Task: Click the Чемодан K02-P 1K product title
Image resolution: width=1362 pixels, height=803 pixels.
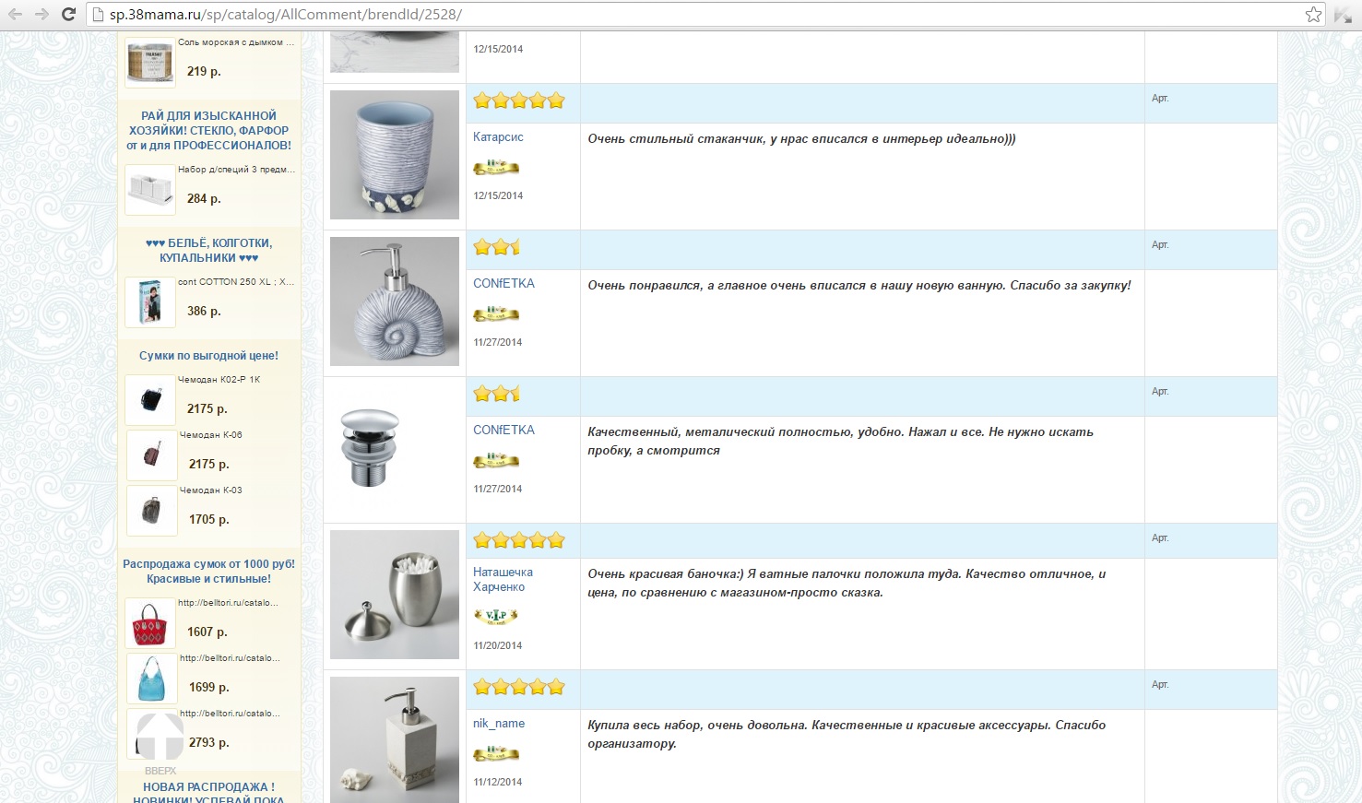Action: (x=219, y=380)
